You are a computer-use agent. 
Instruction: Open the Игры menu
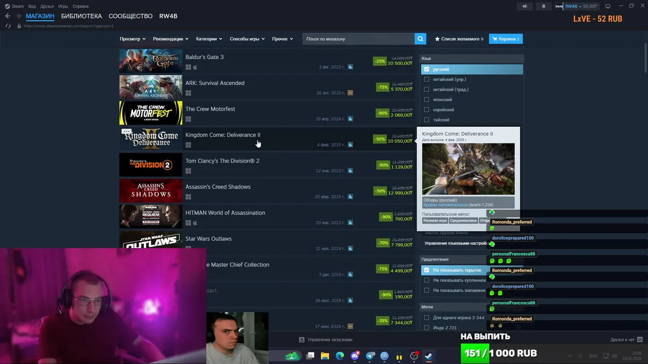(63, 6)
